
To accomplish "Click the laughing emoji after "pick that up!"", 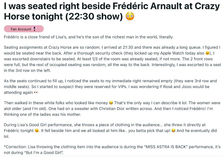I will 174,131.
